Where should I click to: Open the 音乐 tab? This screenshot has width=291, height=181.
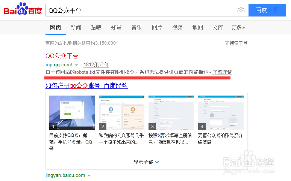pyautogui.click(x=136, y=28)
